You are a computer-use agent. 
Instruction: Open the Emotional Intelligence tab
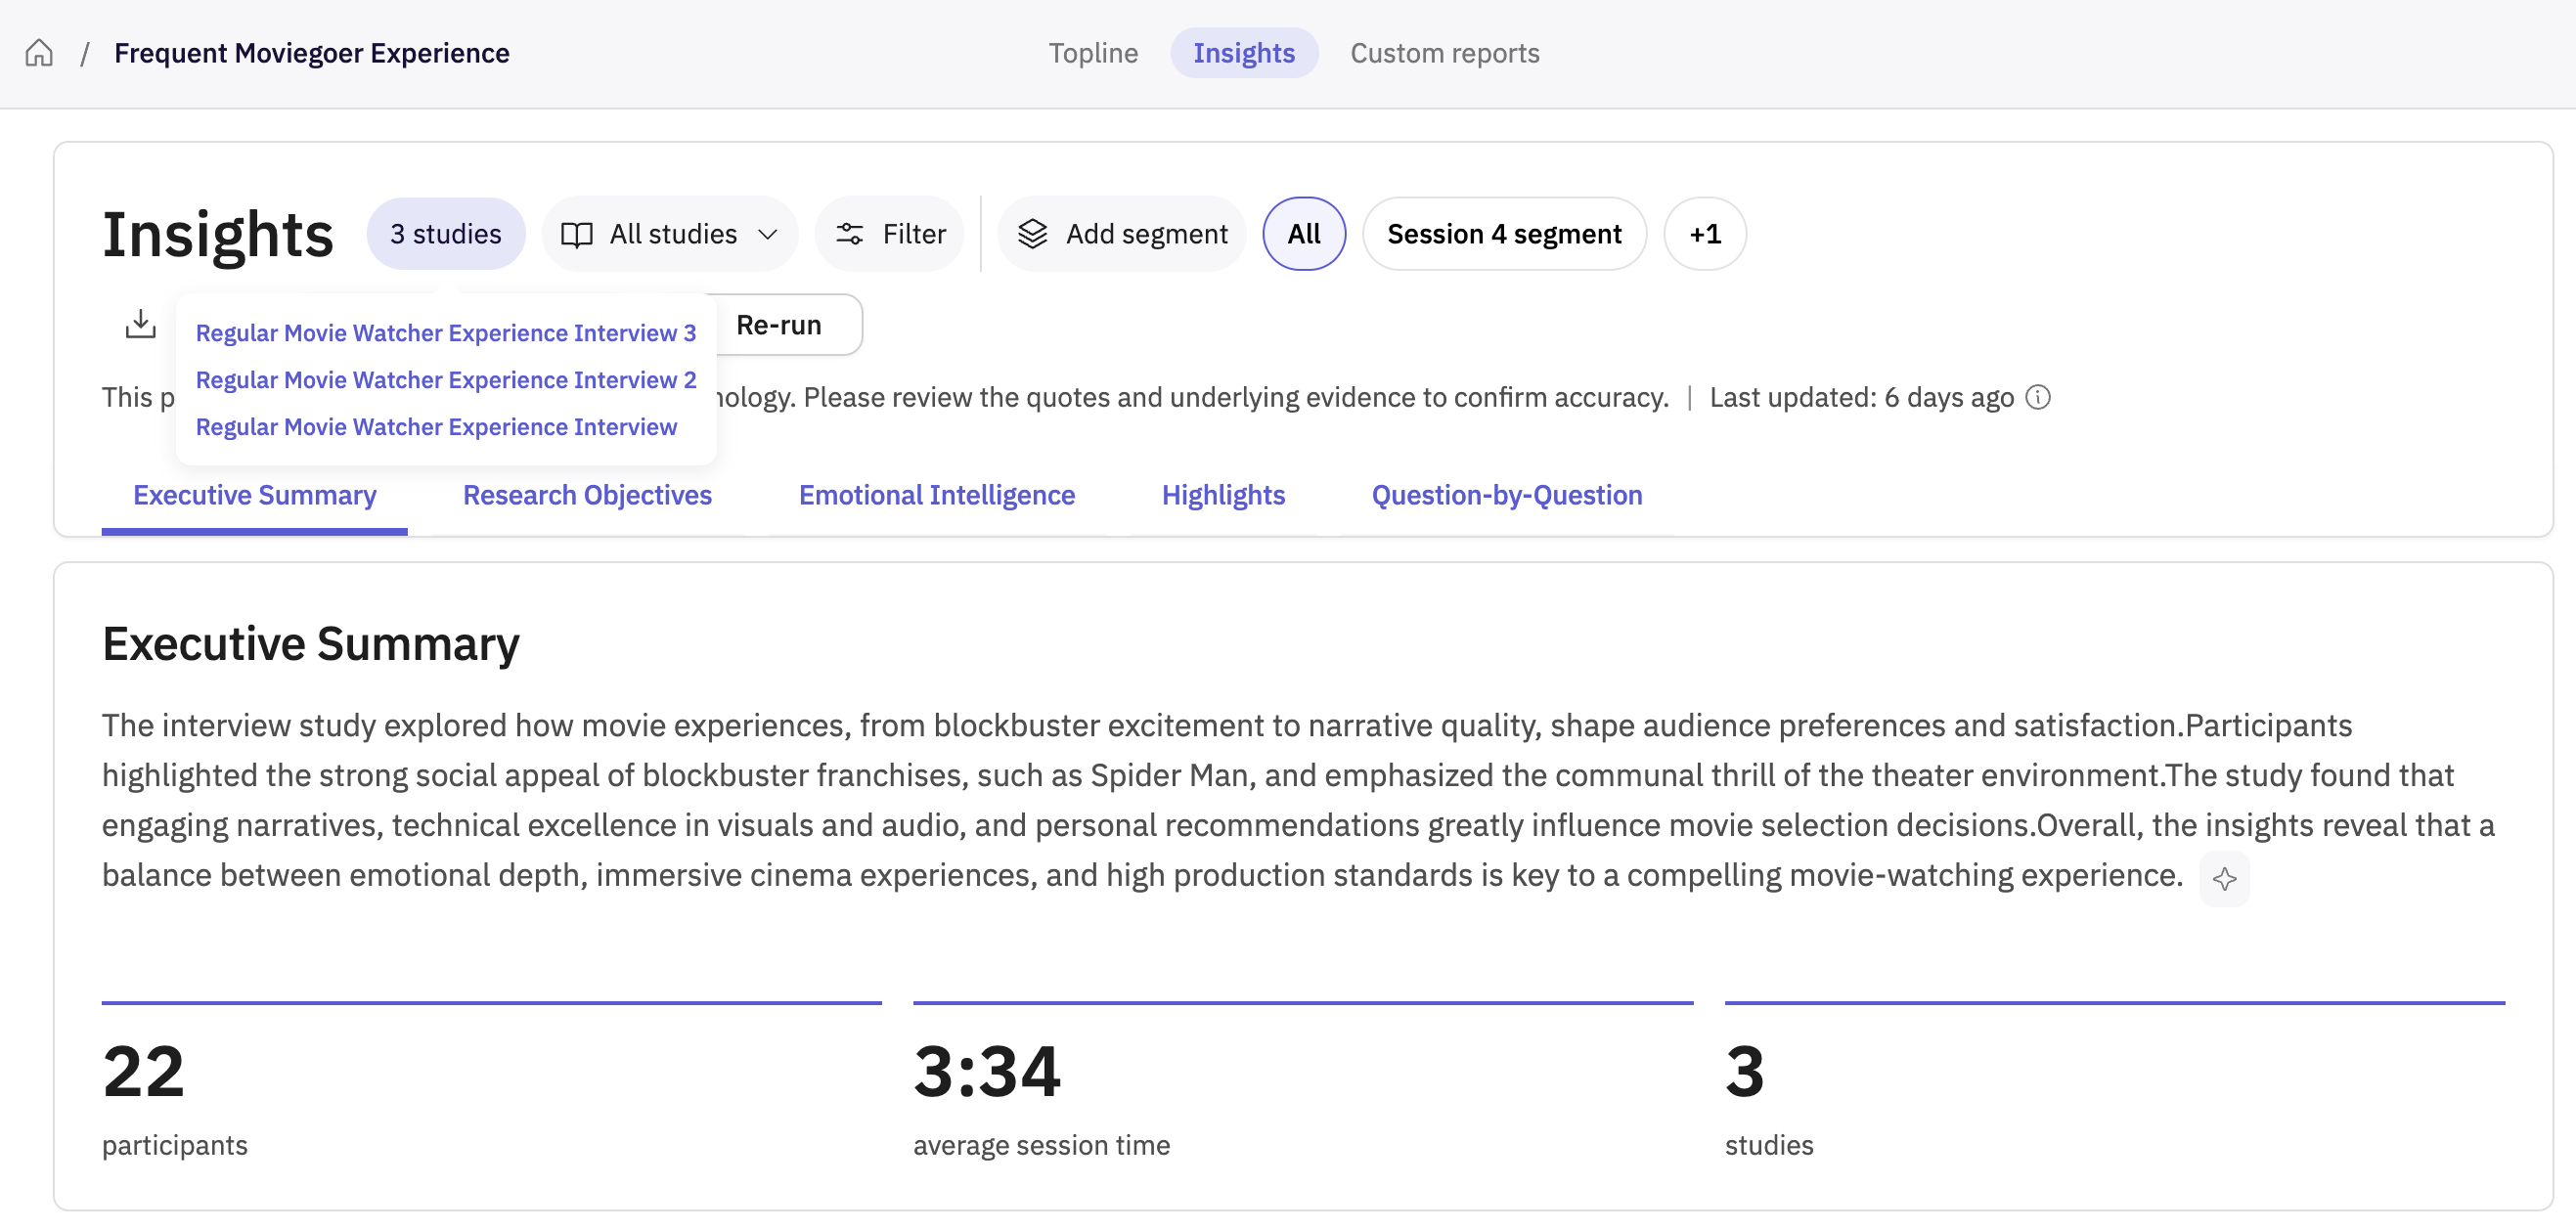[x=936, y=495]
